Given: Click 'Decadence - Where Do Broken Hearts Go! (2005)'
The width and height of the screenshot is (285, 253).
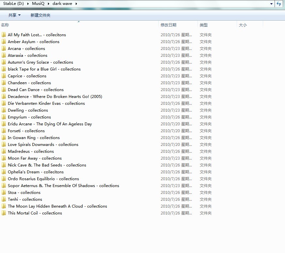Looking at the screenshot, I should point(55,97).
